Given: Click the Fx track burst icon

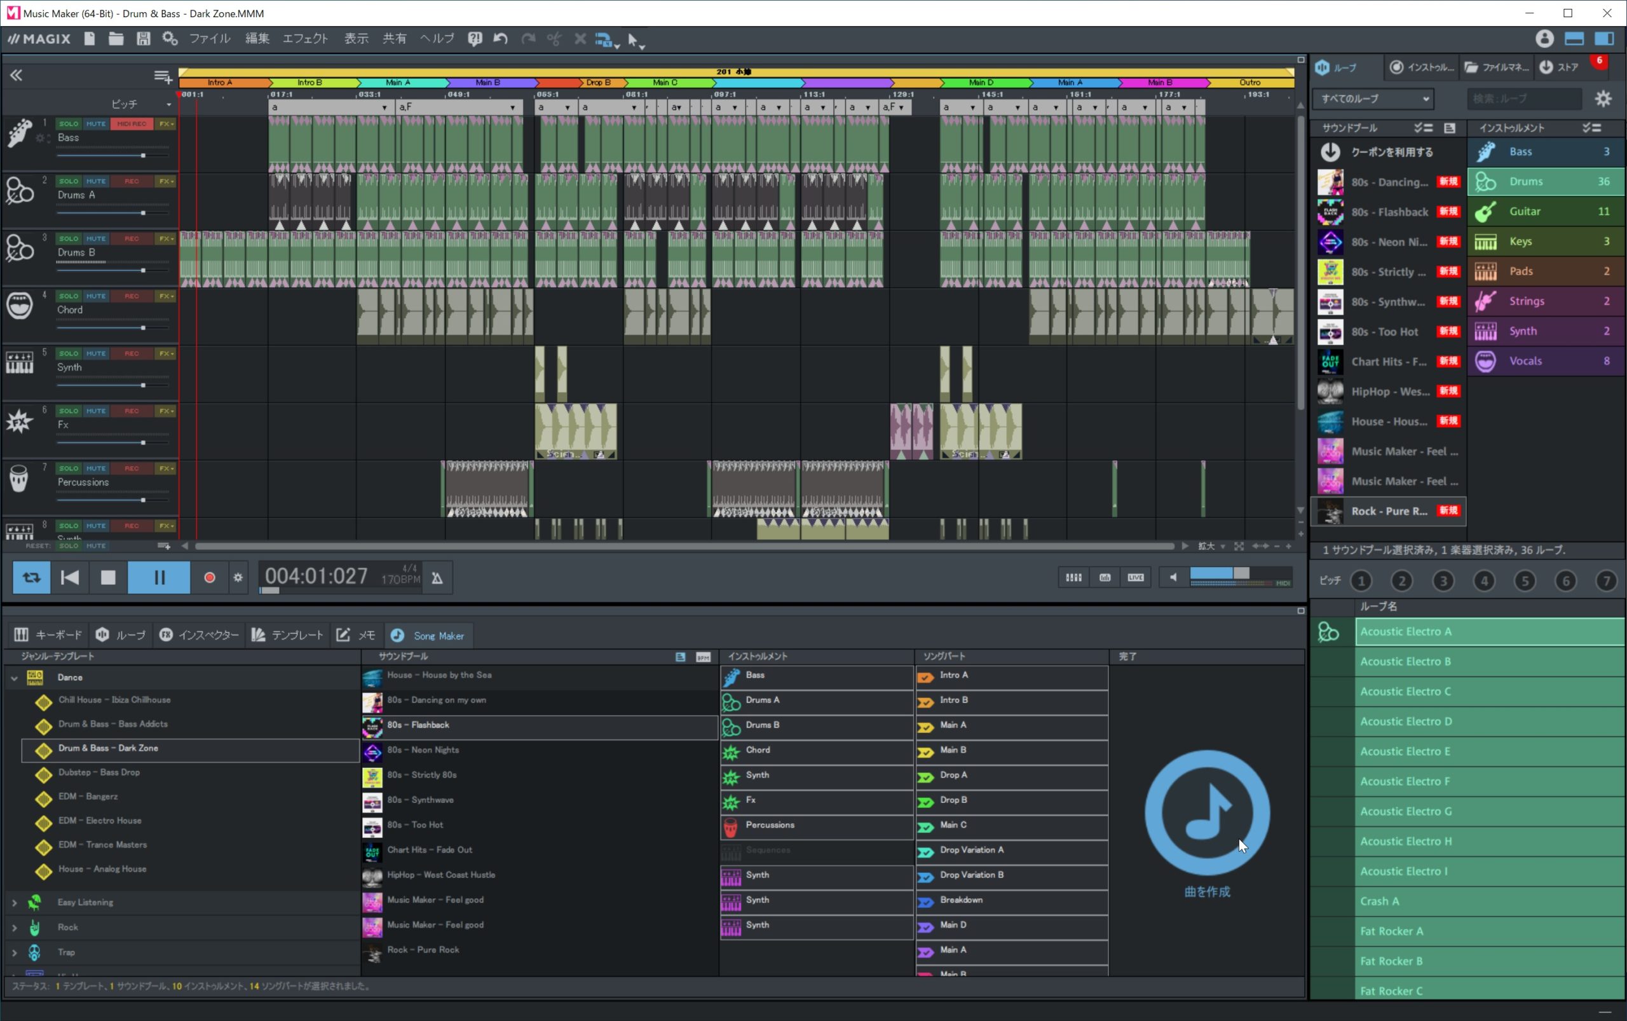Looking at the screenshot, I should 20,421.
